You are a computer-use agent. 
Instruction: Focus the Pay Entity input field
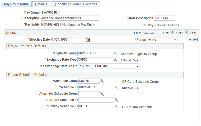[51, 25]
